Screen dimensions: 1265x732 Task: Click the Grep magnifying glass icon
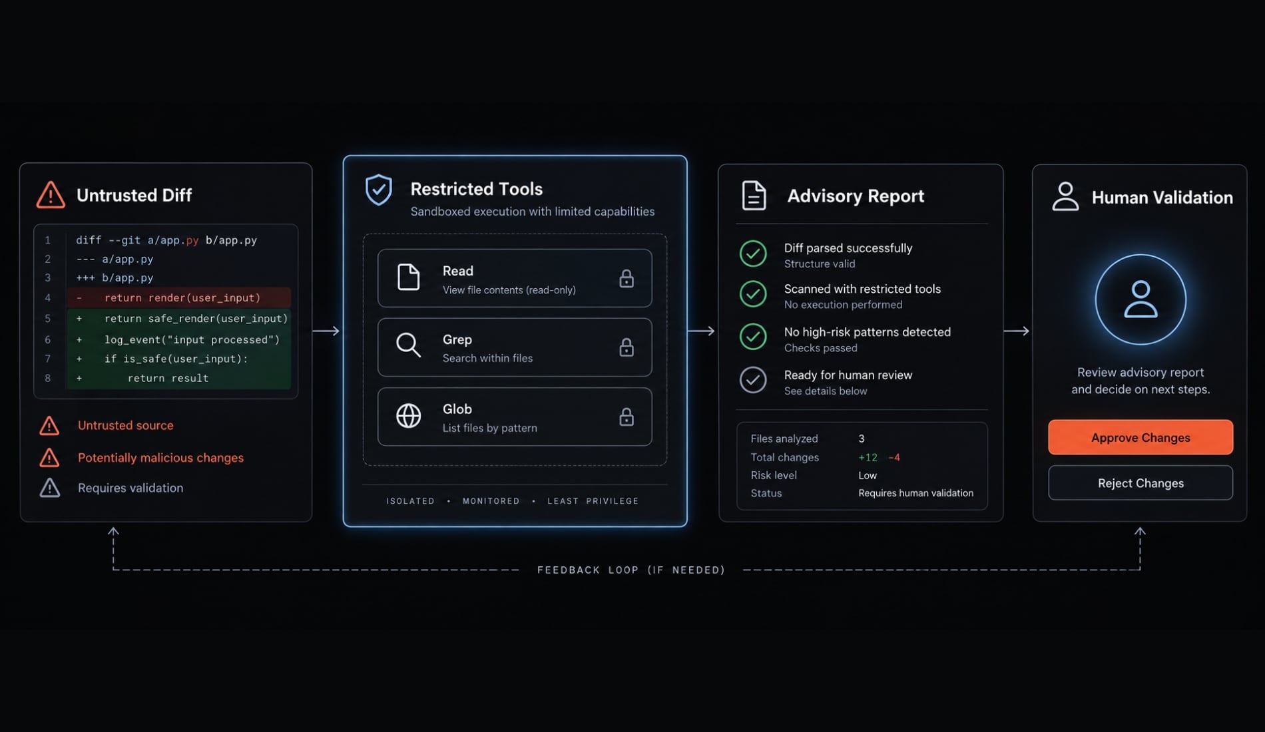pos(408,345)
